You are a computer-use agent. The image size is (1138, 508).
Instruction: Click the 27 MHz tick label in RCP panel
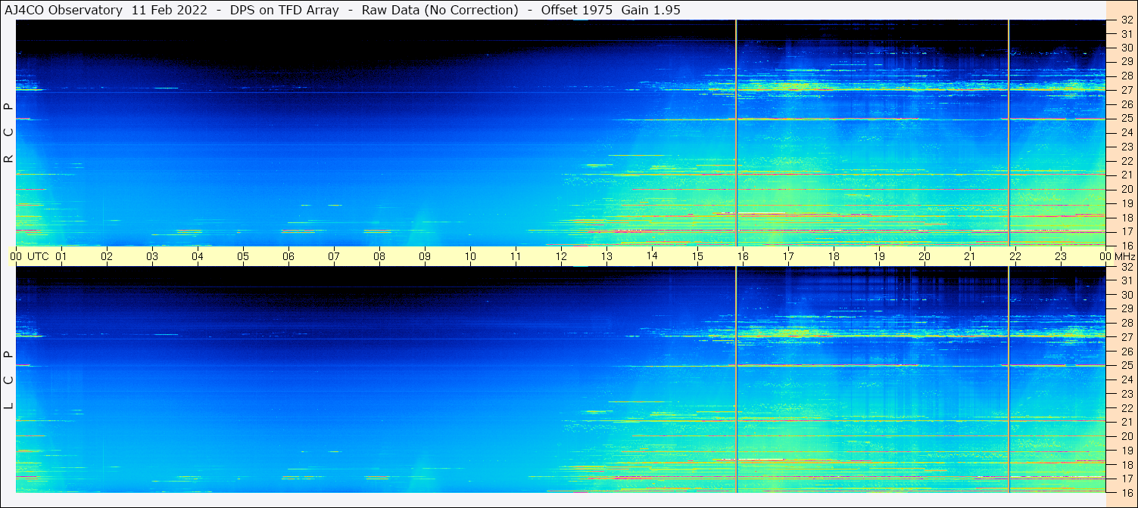tap(1127, 90)
